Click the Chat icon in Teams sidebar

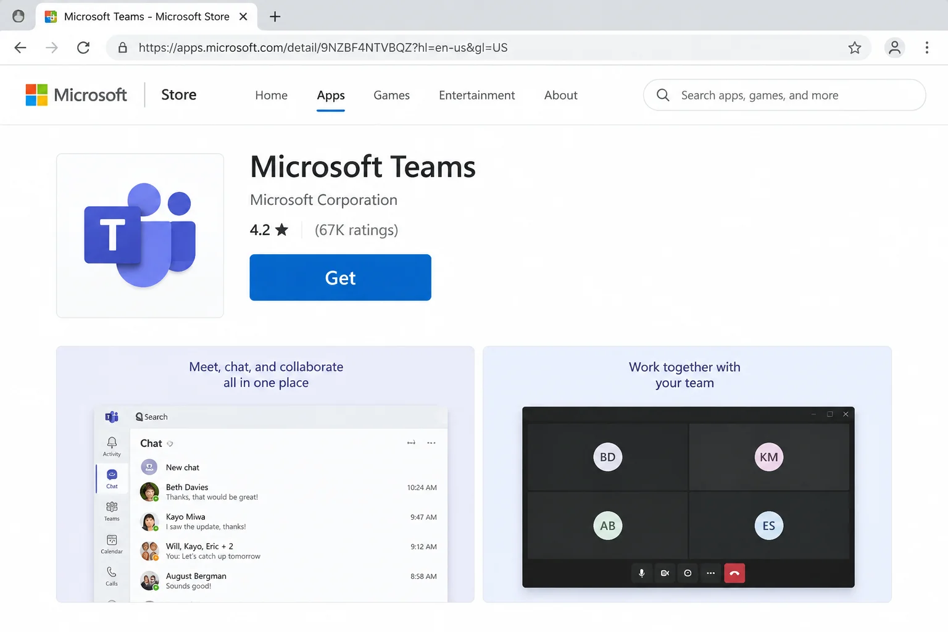click(x=112, y=475)
